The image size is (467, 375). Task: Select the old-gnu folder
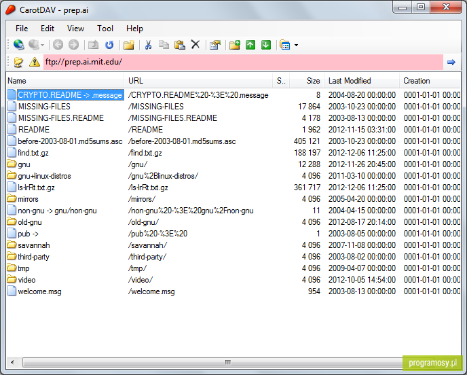coord(29,222)
